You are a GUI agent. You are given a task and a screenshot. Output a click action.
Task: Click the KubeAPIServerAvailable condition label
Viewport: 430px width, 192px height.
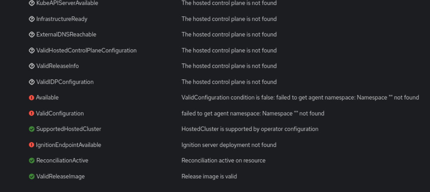[67, 3]
